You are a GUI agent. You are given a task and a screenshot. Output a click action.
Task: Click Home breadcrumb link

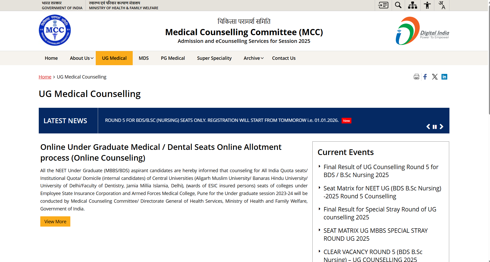(45, 77)
